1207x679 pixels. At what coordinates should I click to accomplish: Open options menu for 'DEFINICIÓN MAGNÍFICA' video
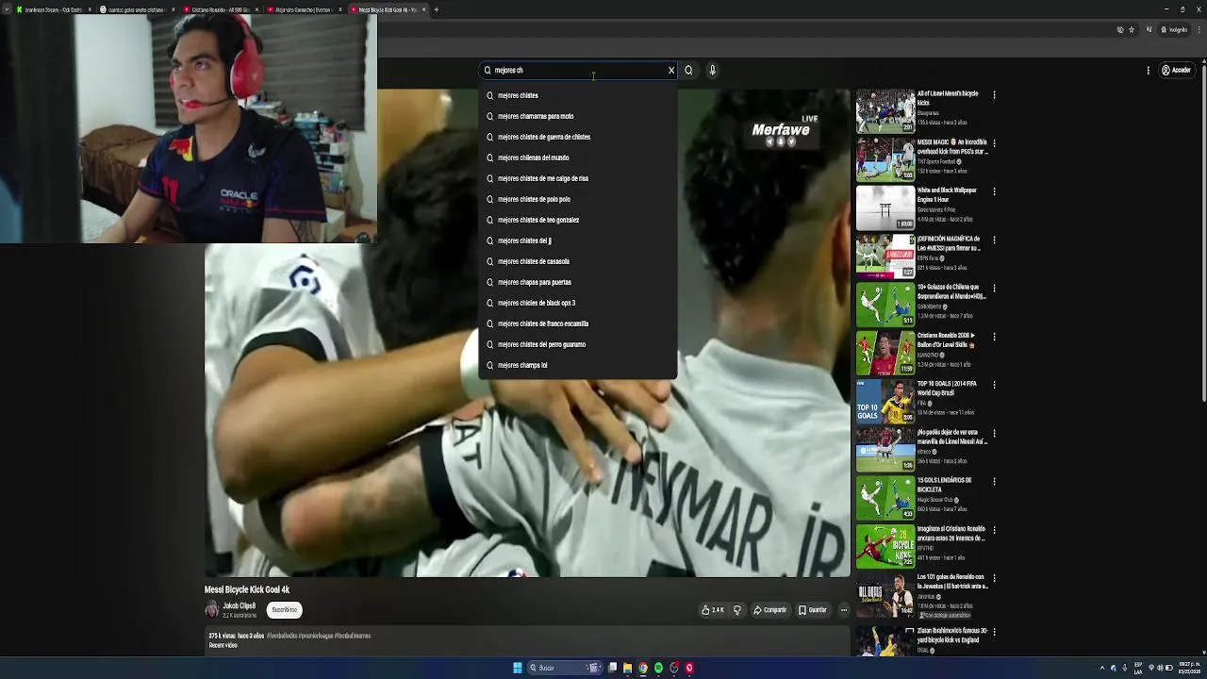994,240
